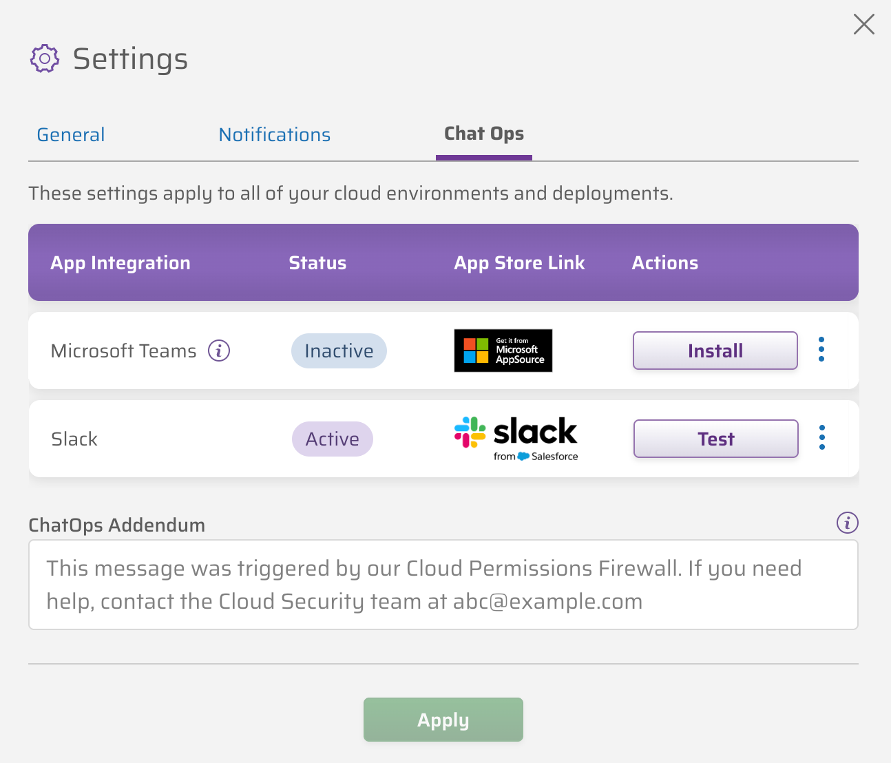Click the info icon beside Microsoft Teams
Screen dimensions: 891x763
point(219,351)
